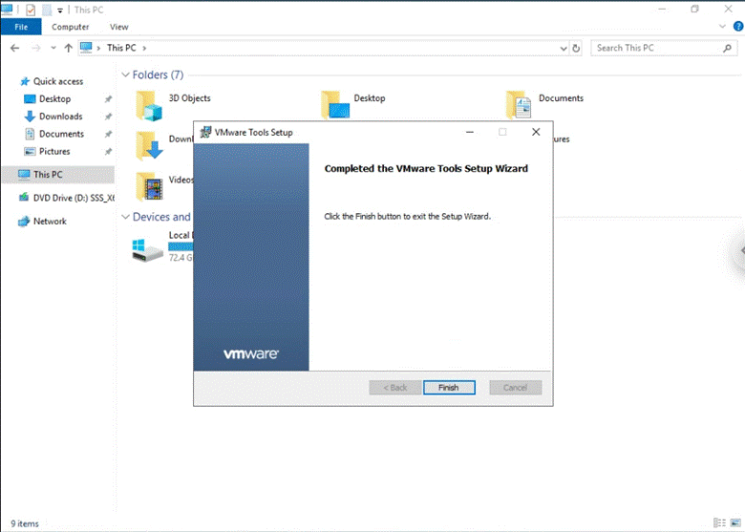The height and width of the screenshot is (532, 745).
Task: Click the VMware Tools Setup title icon
Action: pos(205,132)
